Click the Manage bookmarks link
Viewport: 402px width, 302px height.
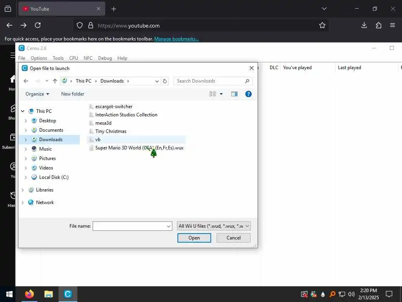click(176, 39)
